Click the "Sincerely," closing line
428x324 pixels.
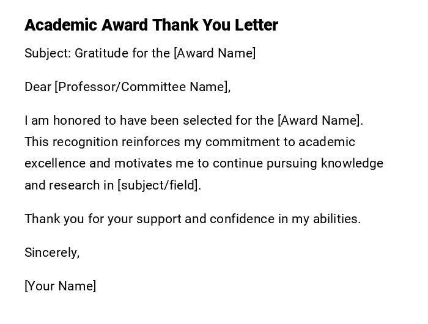coord(52,252)
